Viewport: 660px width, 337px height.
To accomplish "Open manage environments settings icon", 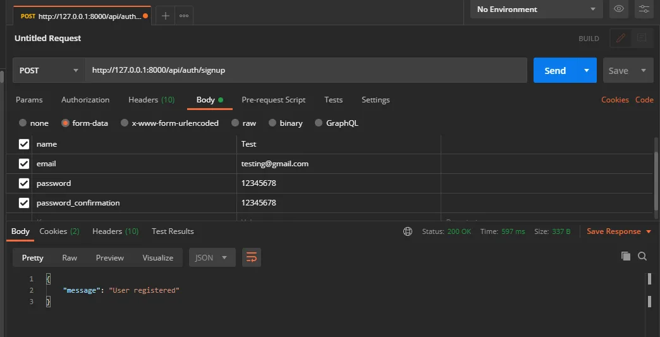I will point(644,9).
